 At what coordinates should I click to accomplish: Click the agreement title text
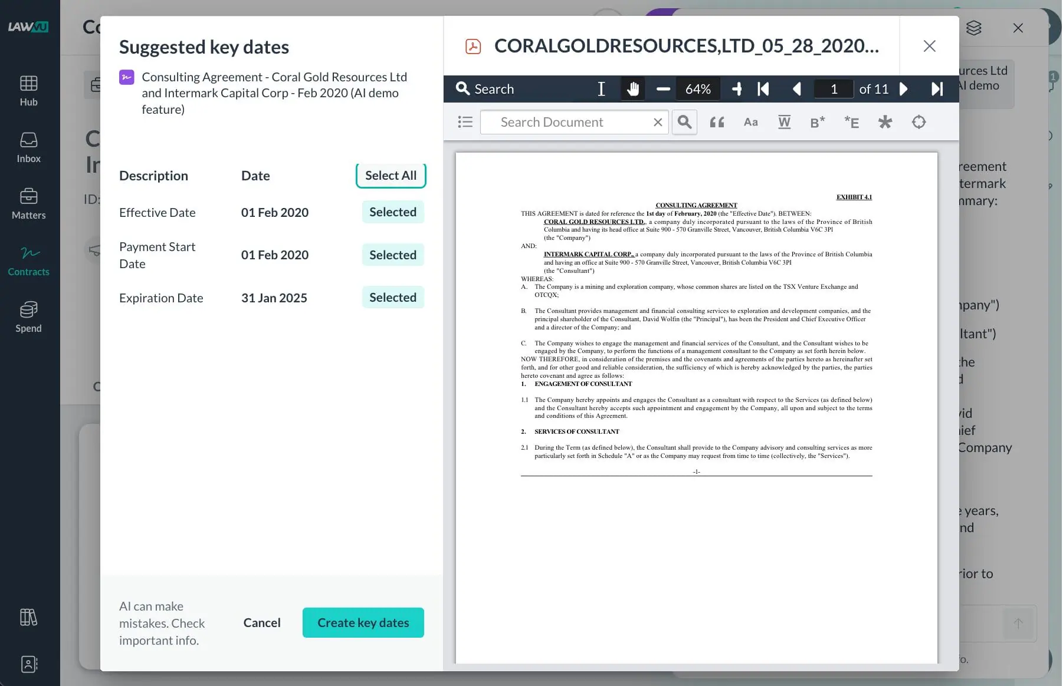274,93
